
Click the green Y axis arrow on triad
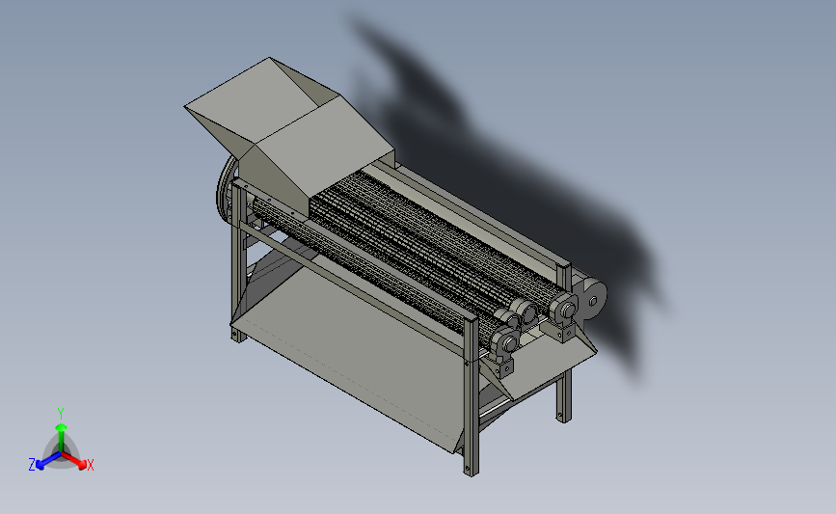point(61,436)
